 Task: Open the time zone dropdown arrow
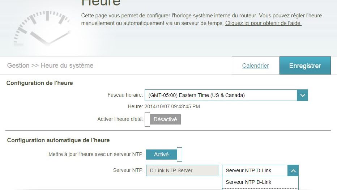pos(302,96)
